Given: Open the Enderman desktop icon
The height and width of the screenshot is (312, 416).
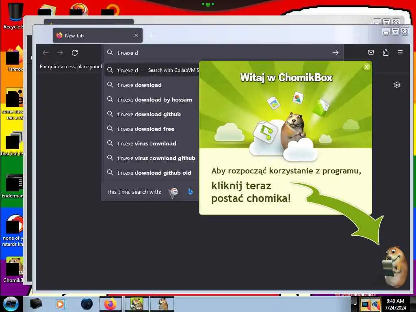Looking at the screenshot, I should pyautogui.click(x=13, y=186).
